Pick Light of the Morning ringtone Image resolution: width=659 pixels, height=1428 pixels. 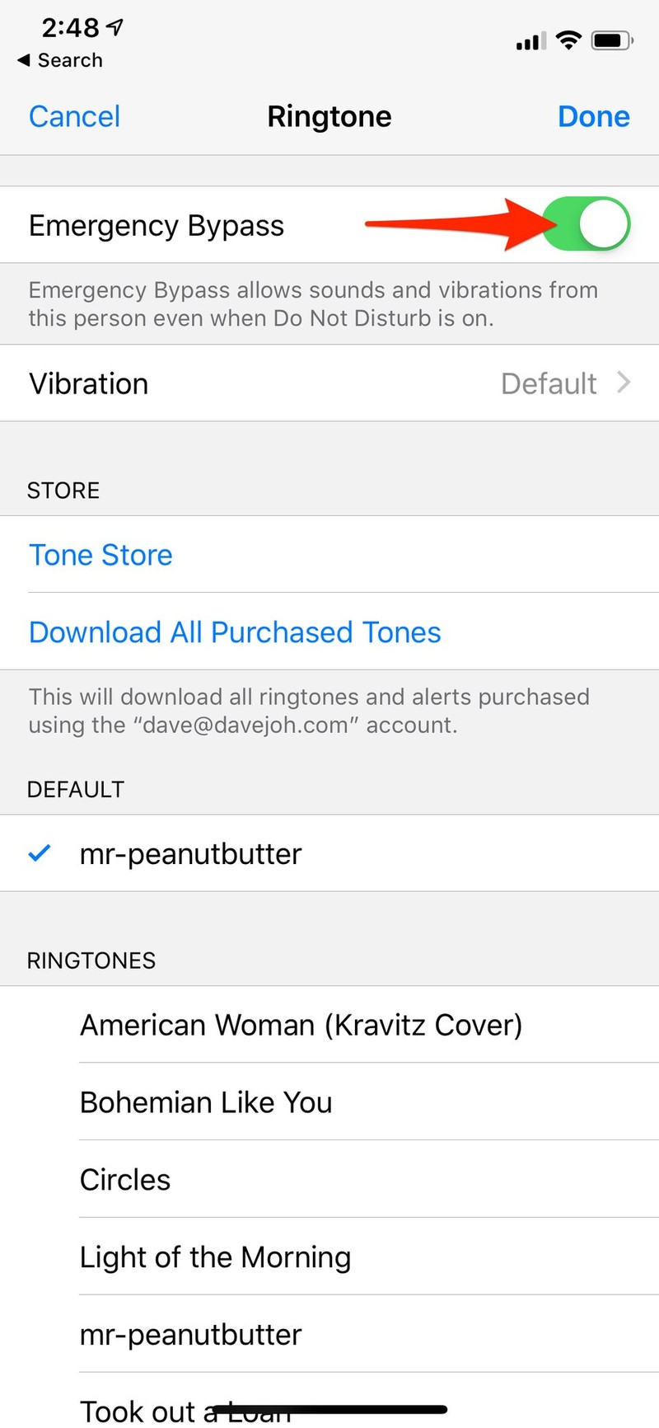(215, 1257)
